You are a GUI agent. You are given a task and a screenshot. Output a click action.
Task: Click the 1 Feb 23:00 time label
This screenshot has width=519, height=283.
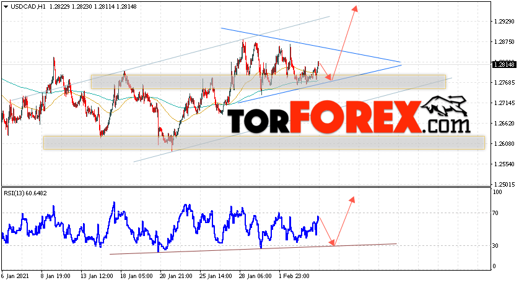294,276
